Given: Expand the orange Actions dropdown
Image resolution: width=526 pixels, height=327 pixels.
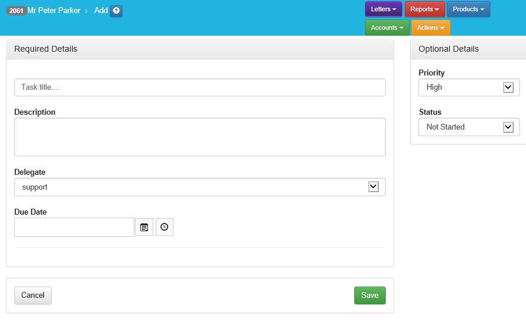Looking at the screenshot, I should 430,28.
